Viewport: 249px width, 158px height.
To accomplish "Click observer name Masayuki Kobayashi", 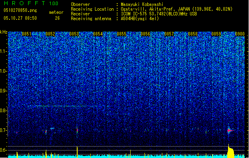I will 142,4.
